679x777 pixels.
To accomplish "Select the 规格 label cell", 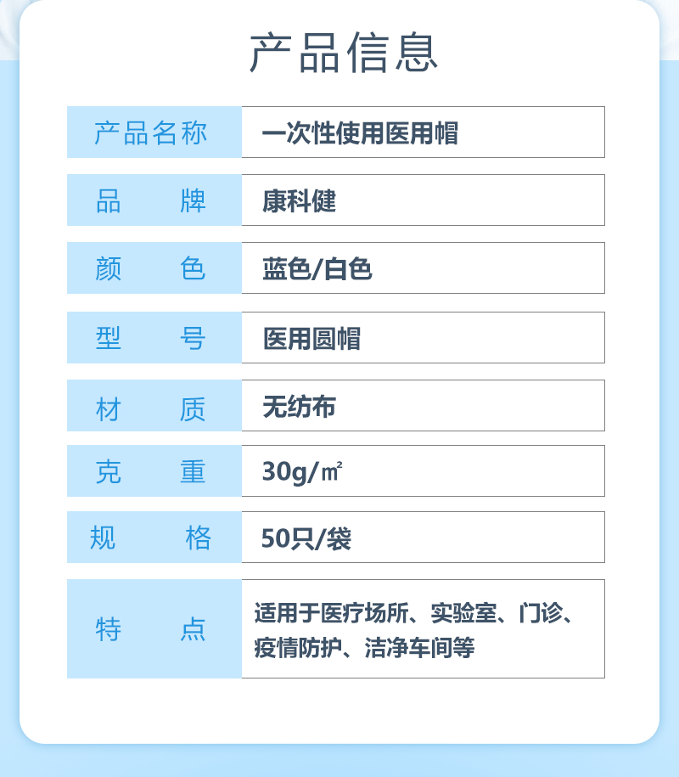I will click(x=154, y=538).
